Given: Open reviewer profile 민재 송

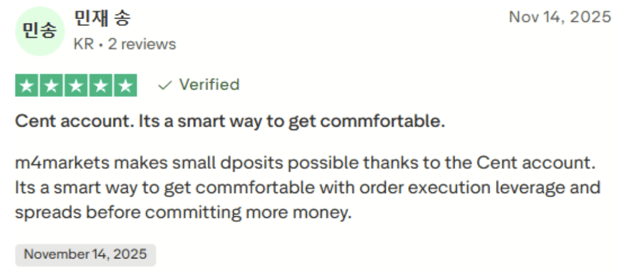Looking at the screenshot, I should tap(102, 18).
